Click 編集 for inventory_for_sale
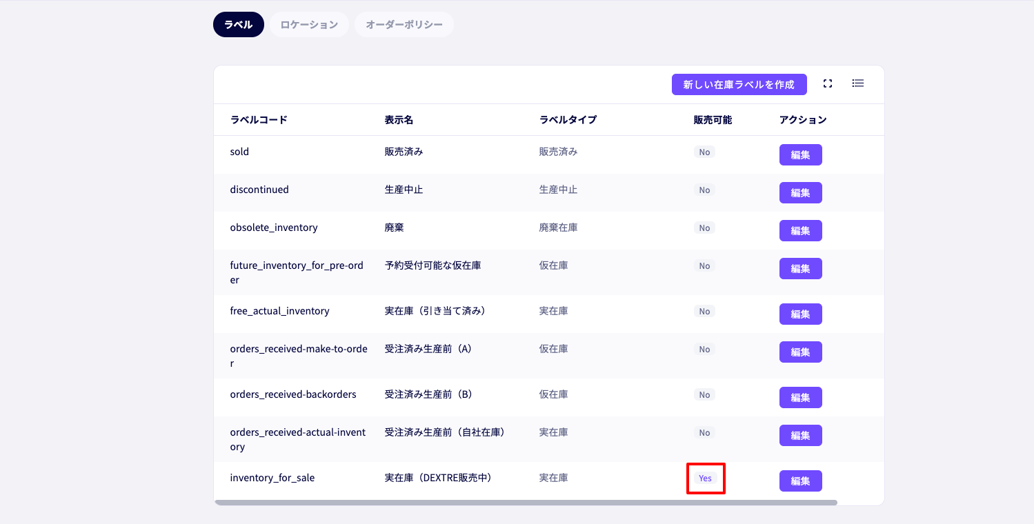This screenshot has width=1034, height=524. click(x=801, y=481)
